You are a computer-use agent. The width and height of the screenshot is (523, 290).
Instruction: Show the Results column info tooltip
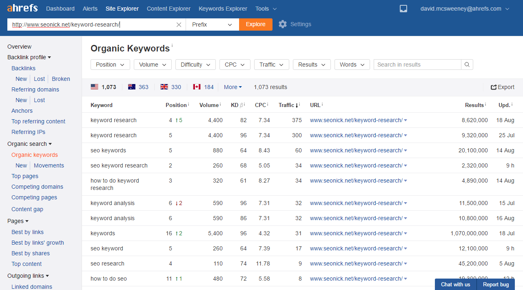tap(485, 105)
